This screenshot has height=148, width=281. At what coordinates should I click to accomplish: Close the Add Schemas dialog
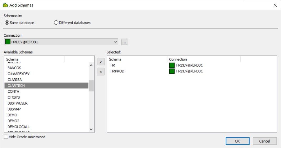[275, 5]
